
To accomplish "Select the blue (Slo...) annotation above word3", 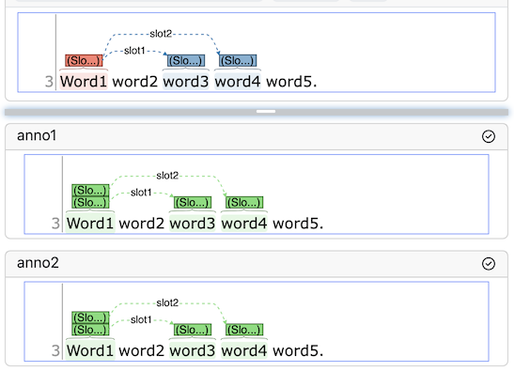I will tap(186, 61).
